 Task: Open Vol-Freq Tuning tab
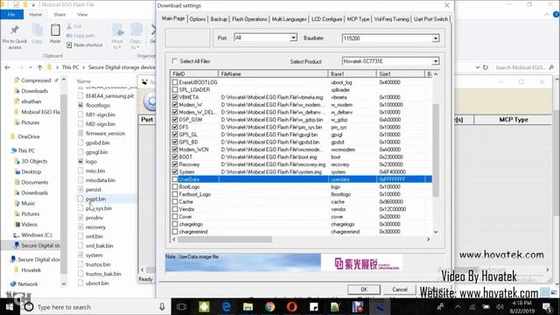pos(391,19)
